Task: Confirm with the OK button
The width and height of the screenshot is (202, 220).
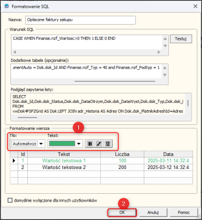Action: [x=122, y=213]
